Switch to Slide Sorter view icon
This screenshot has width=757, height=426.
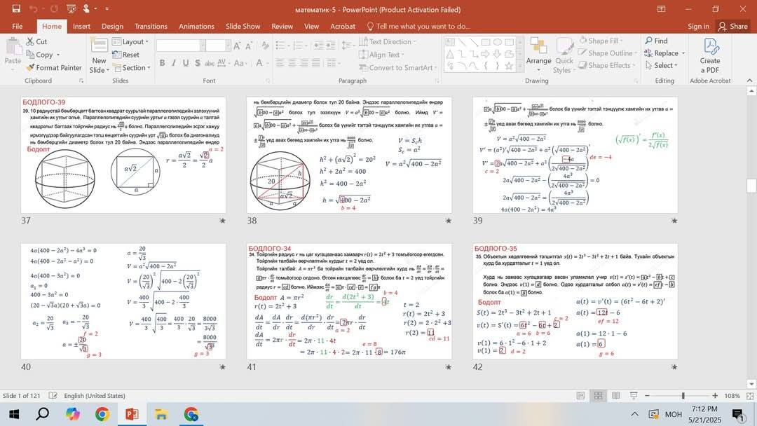coord(598,396)
